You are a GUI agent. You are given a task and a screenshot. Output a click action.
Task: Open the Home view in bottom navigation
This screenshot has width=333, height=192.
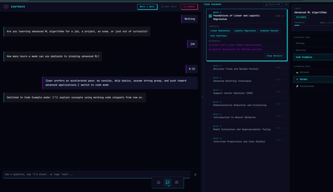[158, 182]
